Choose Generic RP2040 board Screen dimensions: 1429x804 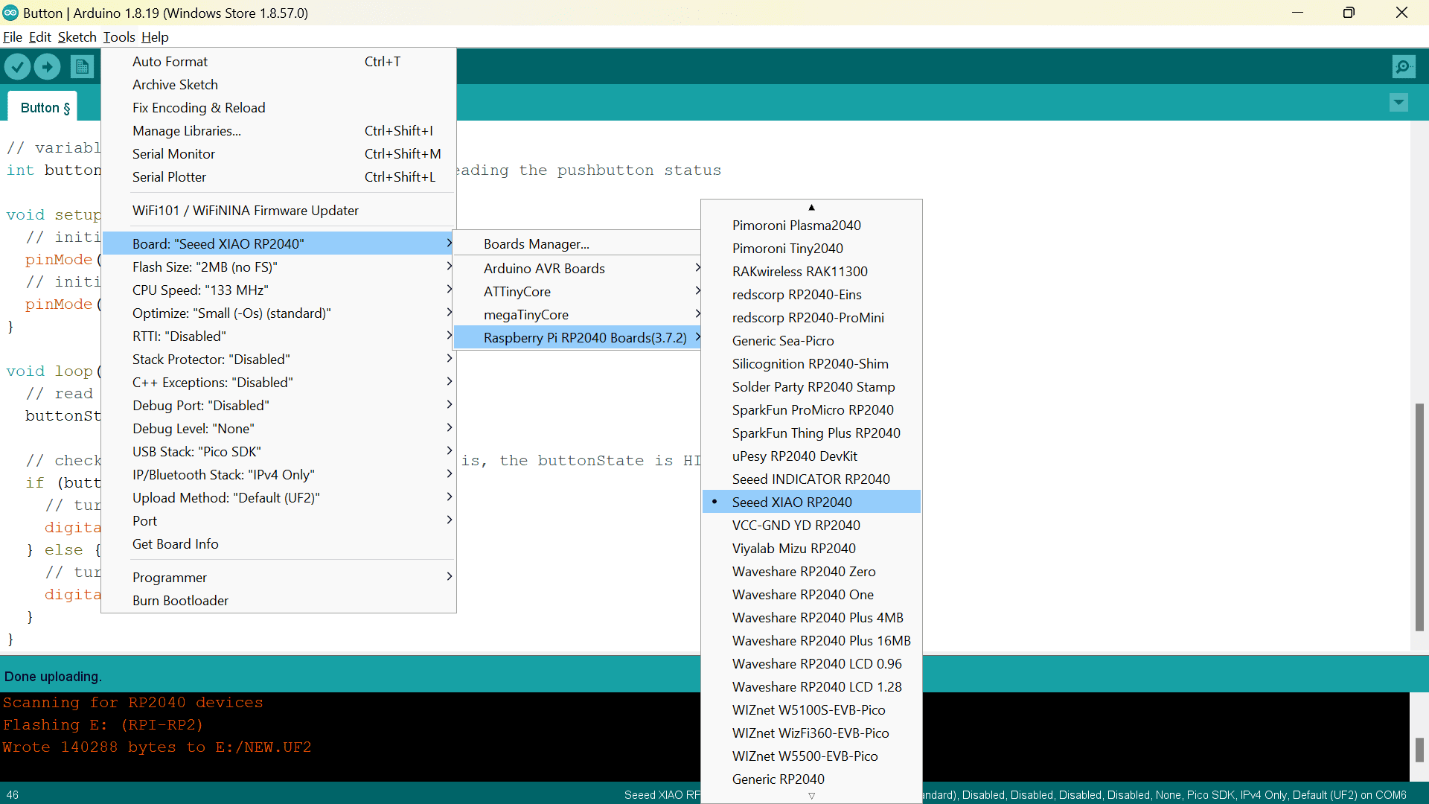(811, 779)
